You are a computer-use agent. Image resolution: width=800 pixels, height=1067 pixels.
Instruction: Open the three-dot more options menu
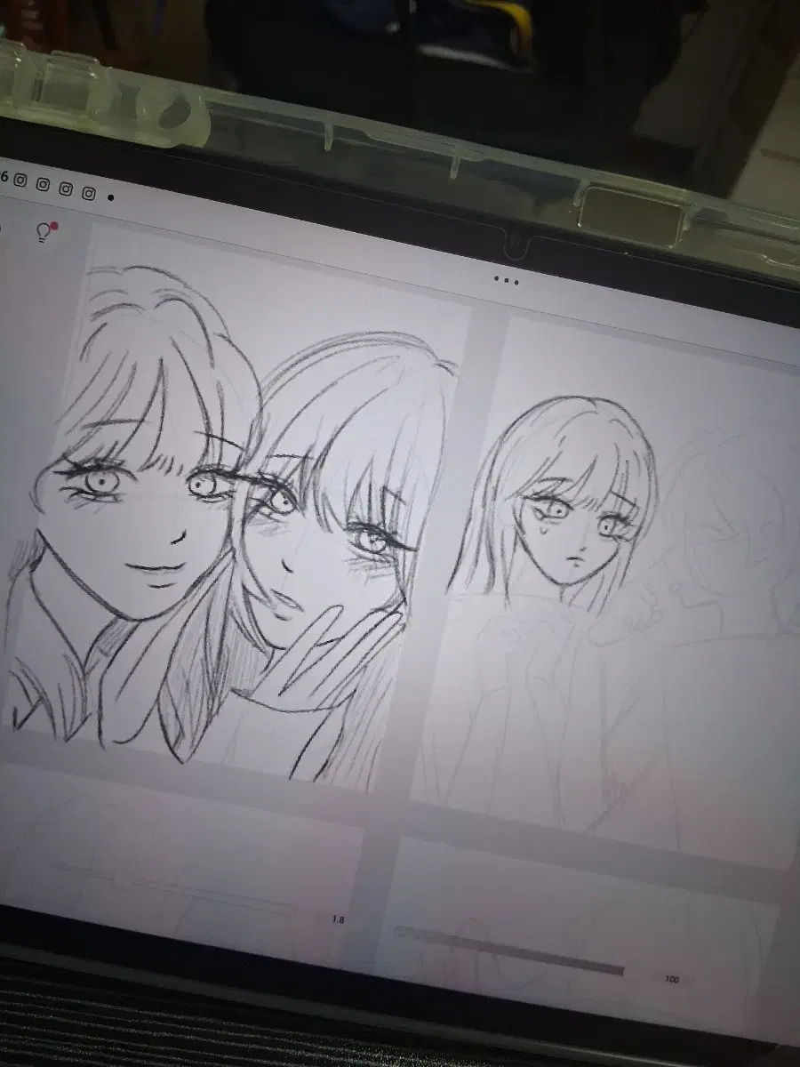pyautogui.click(x=506, y=280)
